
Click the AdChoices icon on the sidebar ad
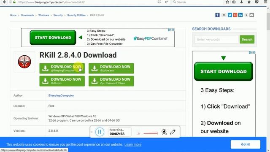250,52
